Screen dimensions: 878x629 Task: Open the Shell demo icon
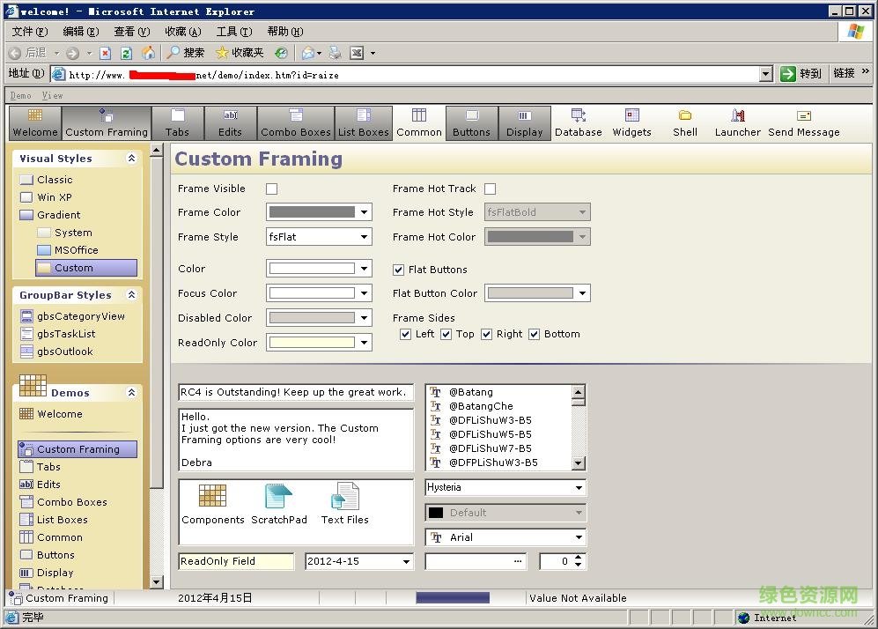[x=685, y=123]
